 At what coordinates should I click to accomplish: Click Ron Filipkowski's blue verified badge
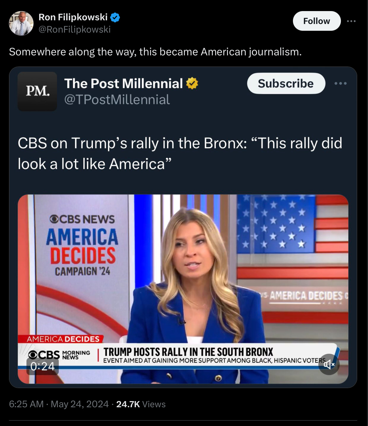pyautogui.click(x=115, y=17)
